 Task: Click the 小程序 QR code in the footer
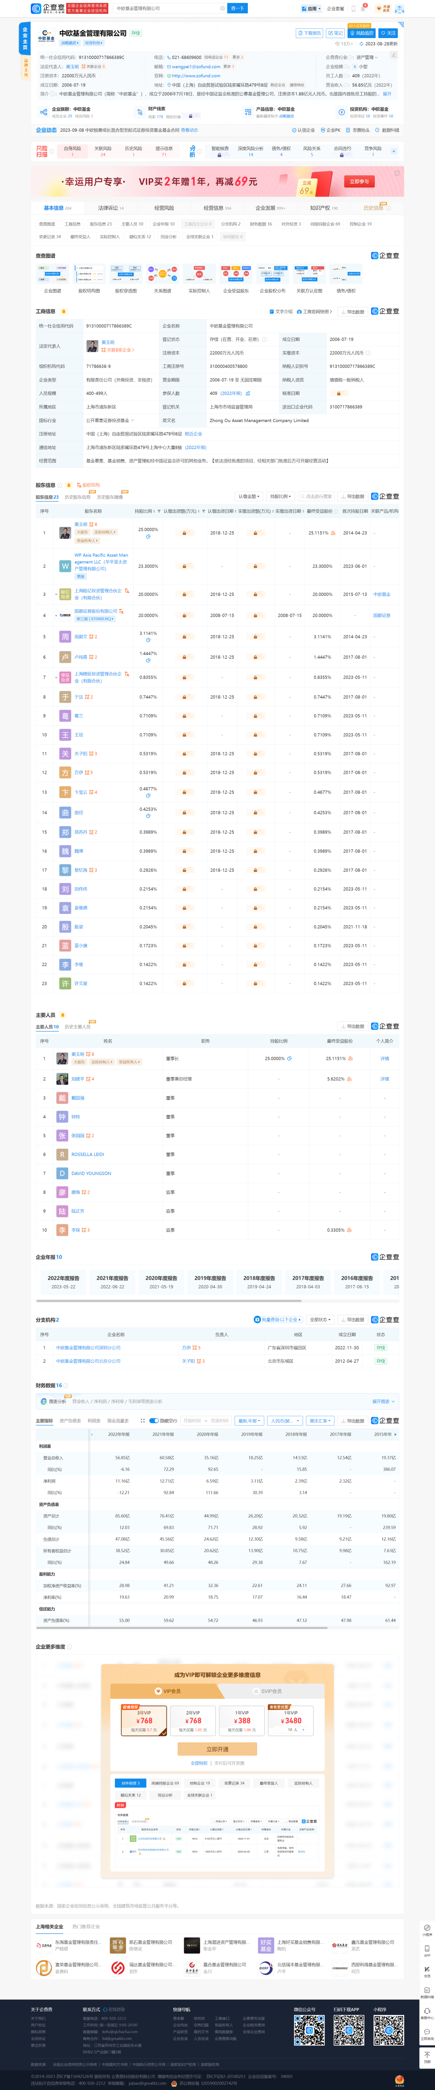point(388,2030)
